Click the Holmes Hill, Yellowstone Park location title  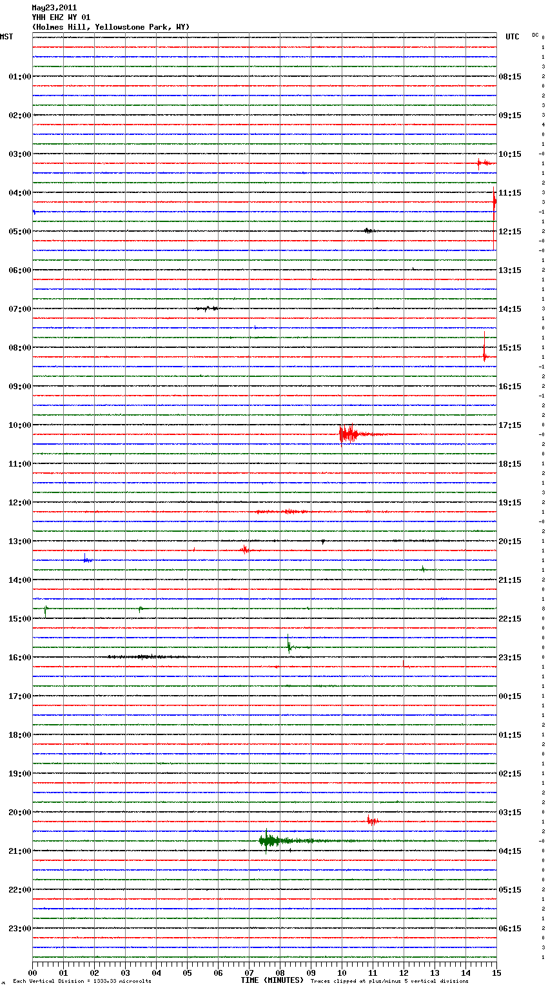coord(111,27)
